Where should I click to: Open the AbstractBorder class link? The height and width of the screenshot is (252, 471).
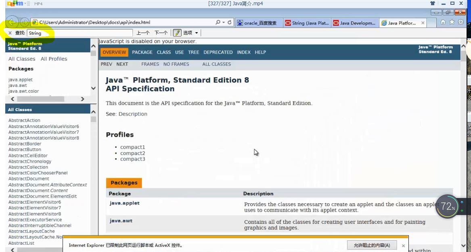point(25,144)
